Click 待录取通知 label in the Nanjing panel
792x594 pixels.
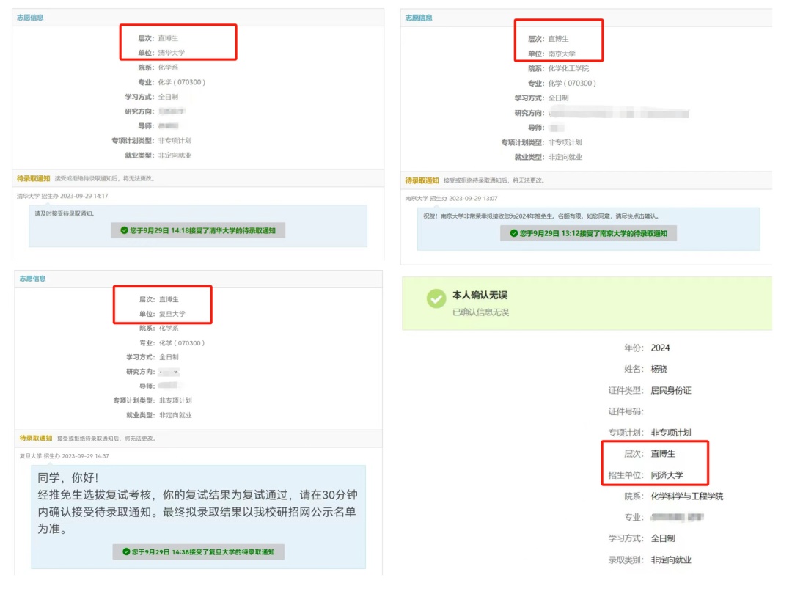click(422, 180)
